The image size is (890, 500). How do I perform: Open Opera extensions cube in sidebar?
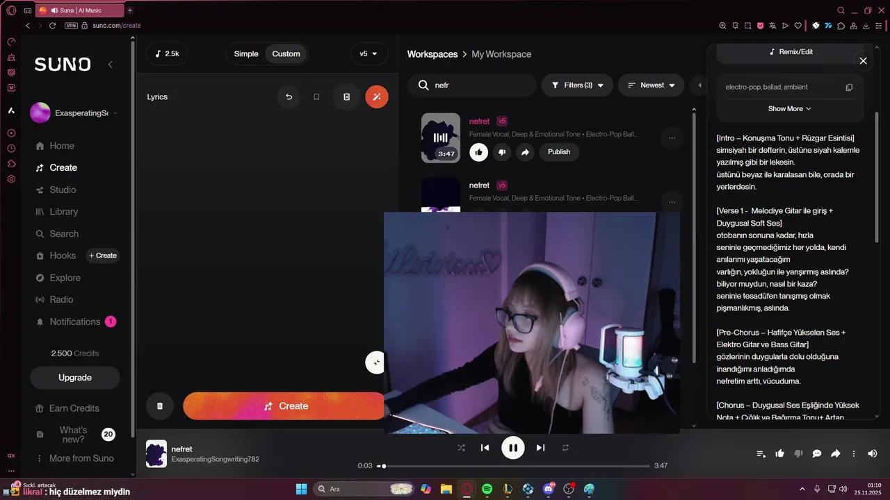click(x=11, y=164)
